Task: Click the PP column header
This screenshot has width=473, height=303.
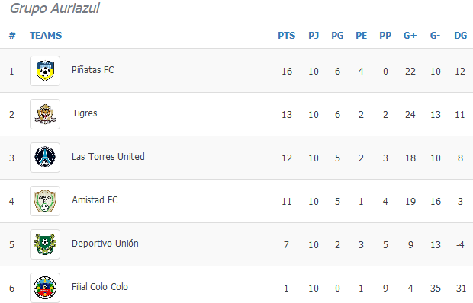Action: (385, 36)
